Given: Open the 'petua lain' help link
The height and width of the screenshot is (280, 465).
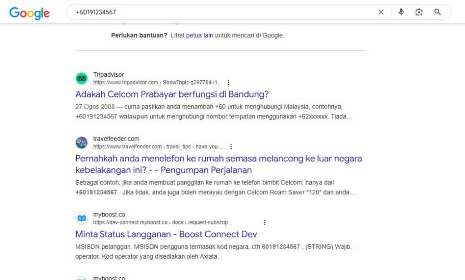Looking at the screenshot, I should pyautogui.click(x=200, y=35).
